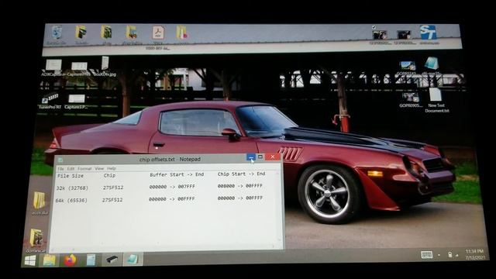This screenshot has height=279, width=496.
Task: Open the notepad document taskbar icon
Action: (91, 260)
